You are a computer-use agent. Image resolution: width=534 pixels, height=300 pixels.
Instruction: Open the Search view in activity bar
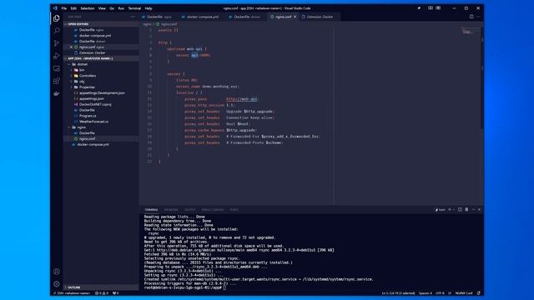57,31
